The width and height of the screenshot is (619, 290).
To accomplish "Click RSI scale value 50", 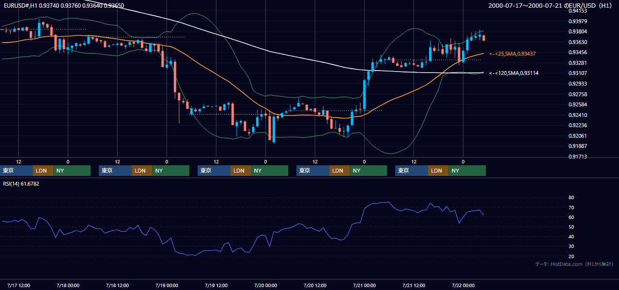I will pyautogui.click(x=571, y=227).
